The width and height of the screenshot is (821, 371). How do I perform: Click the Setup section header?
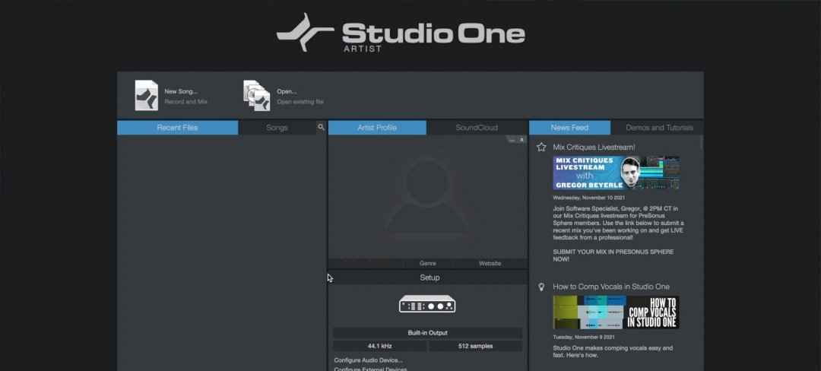coord(430,277)
